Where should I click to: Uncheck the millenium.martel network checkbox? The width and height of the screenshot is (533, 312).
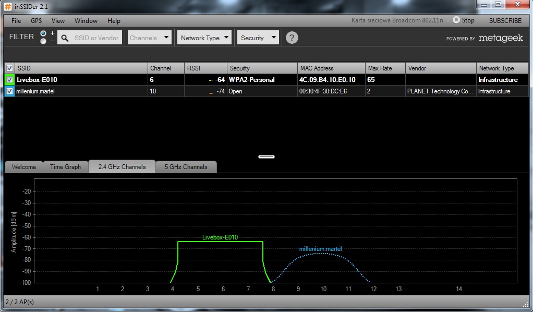pos(9,91)
